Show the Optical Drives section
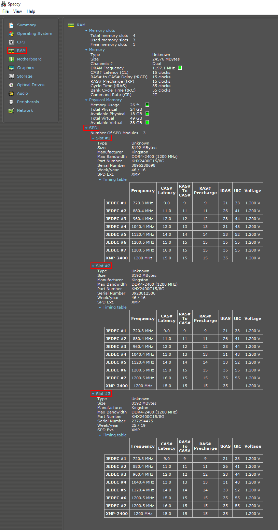The height and width of the screenshot is (530, 278). [31, 85]
